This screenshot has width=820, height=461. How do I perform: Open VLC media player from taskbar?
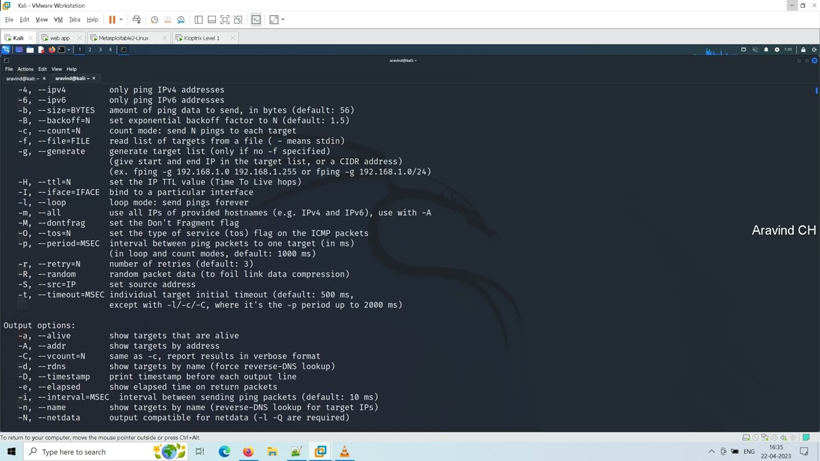pyautogui.click(x=344, y=451)
